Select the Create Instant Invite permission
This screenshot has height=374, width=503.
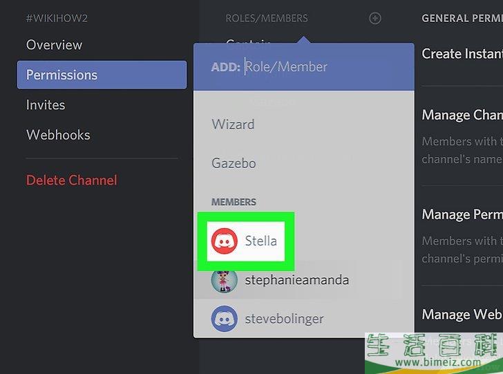(x=462, y=54)
